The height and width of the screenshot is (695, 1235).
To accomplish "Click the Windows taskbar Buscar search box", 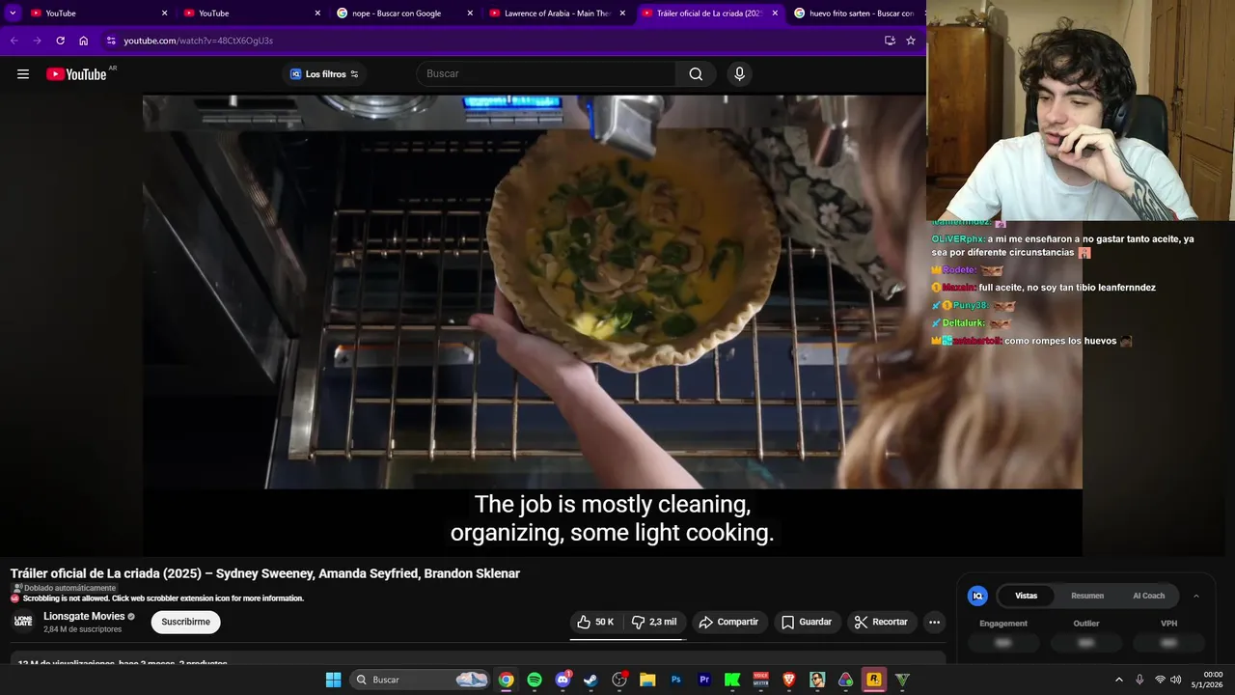I will pyautogui.click(x=421, y=680).
